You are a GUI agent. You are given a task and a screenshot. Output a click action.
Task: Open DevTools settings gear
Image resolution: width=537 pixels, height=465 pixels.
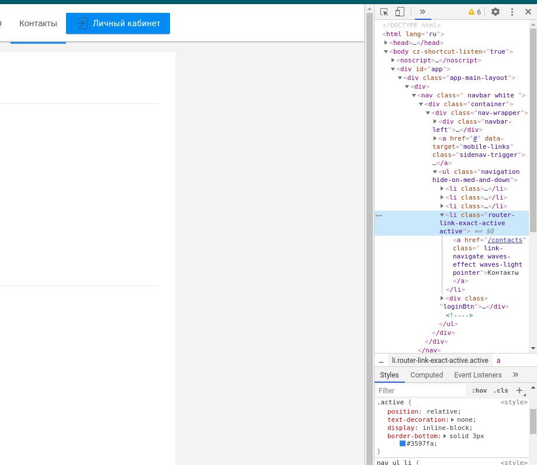(x=495, y=12)
